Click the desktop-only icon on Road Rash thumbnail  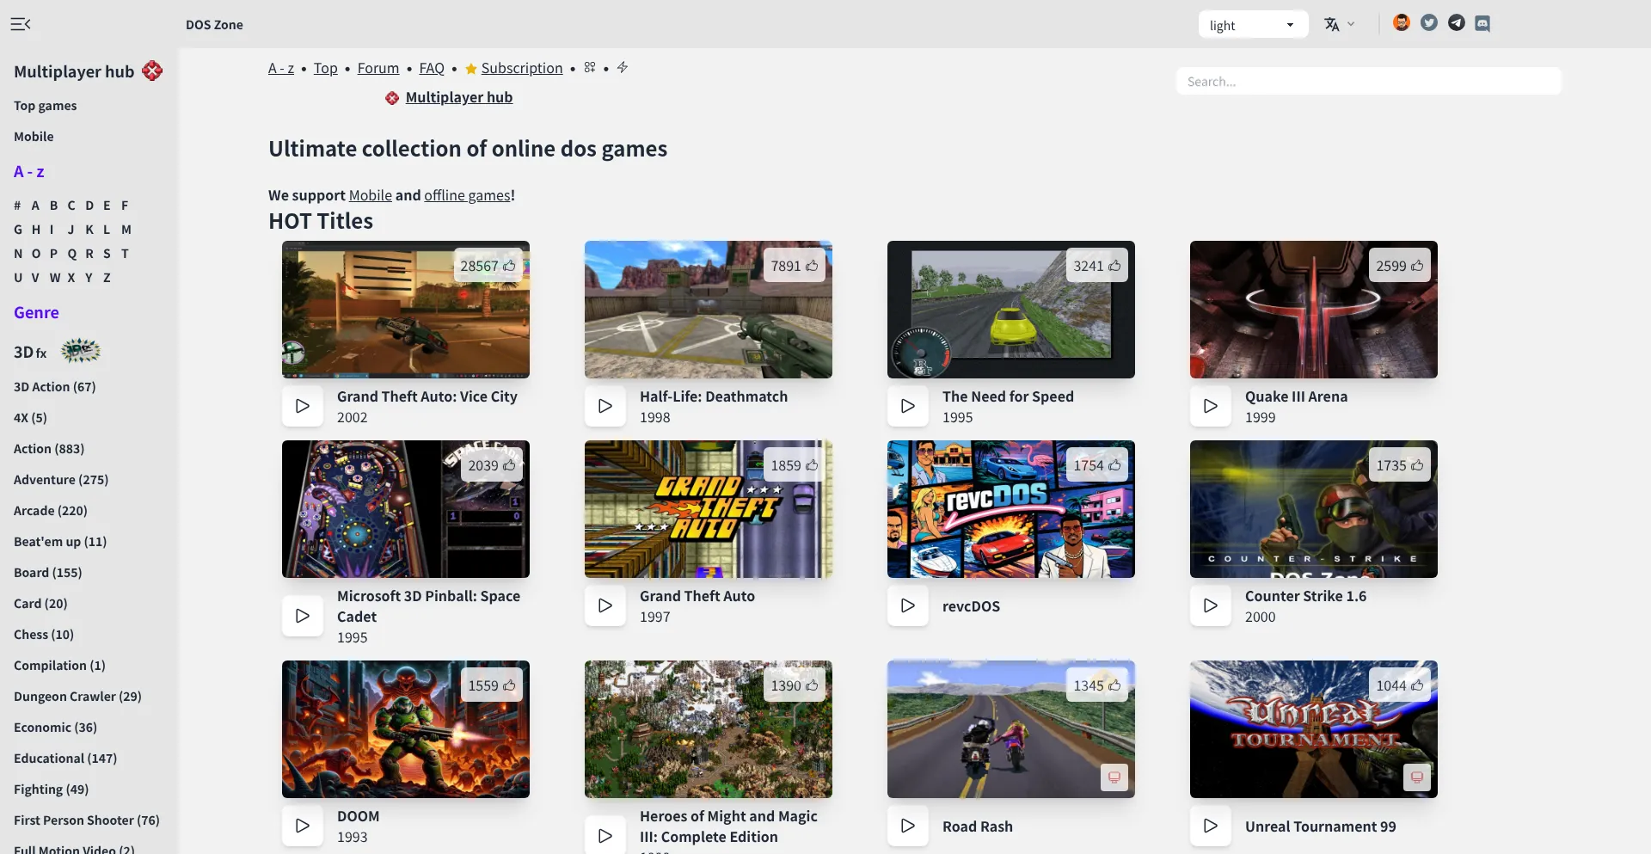pyautogui.click(x=1114, y=777)
